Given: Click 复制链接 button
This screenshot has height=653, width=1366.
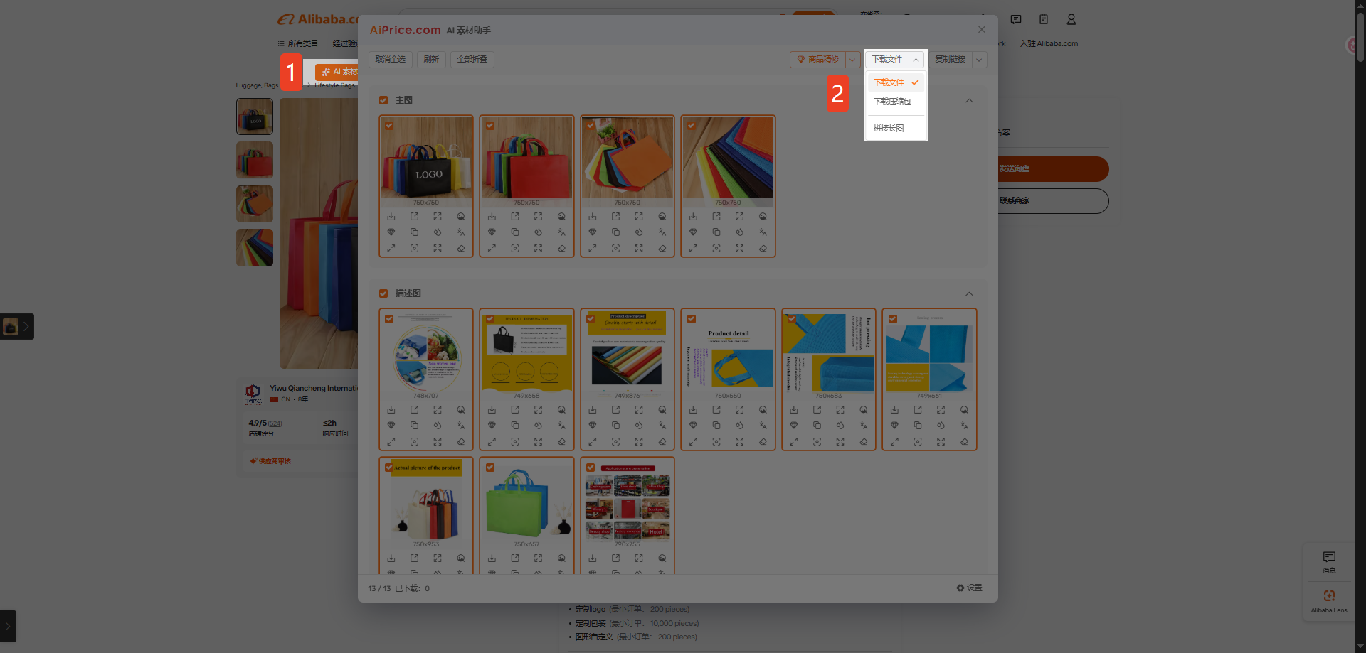Looking at the screenshot, I should tap(951, 60).
